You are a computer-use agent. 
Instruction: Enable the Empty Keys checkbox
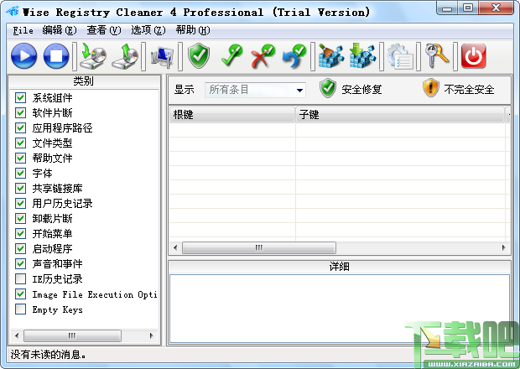click(x=21, y=309)
